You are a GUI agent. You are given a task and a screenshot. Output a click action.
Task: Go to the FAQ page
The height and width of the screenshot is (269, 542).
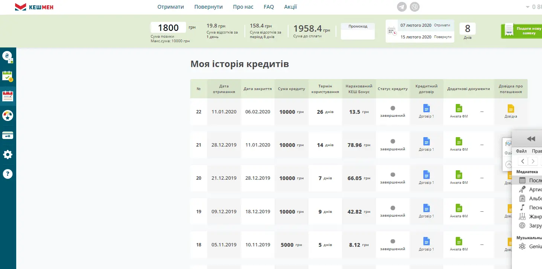point(269,7)
